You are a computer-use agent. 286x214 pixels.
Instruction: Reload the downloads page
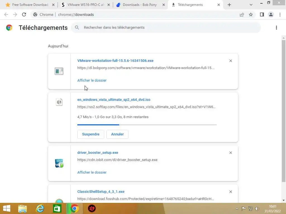tap(24, 14)
